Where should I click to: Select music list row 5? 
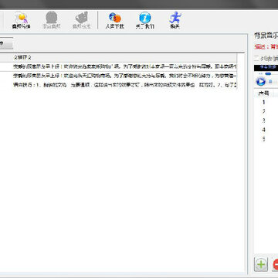[x=266, y=139]
